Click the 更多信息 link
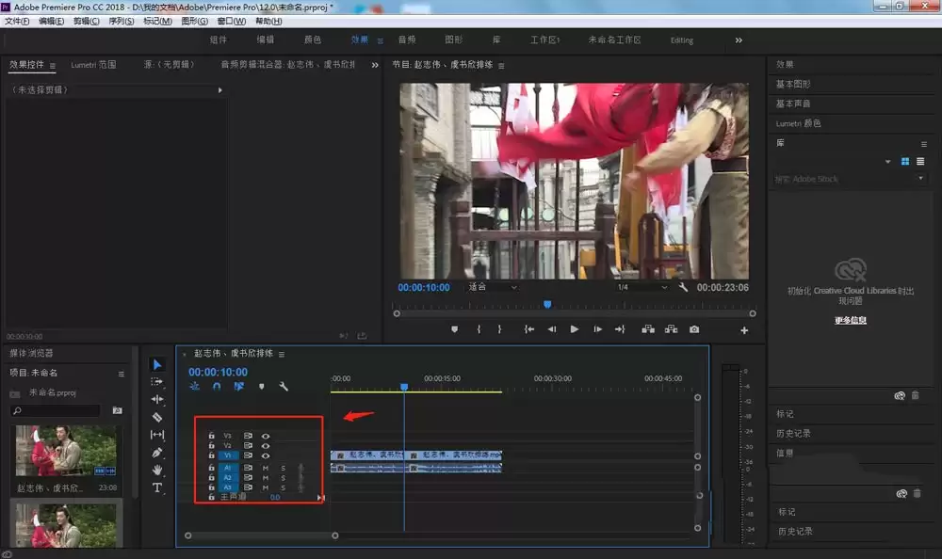 click(851, 320)
